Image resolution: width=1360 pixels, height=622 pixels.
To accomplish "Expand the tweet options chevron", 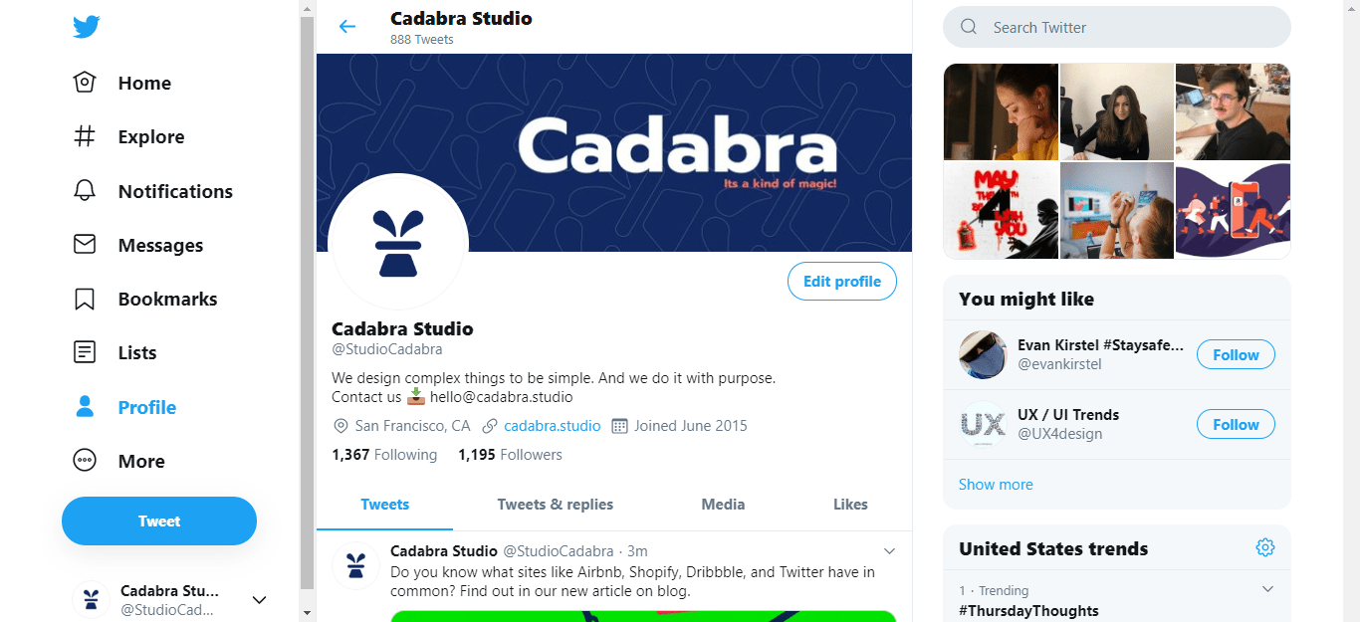I will pos(890,551).
